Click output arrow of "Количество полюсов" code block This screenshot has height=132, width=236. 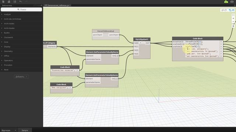[x=77, y=70]
